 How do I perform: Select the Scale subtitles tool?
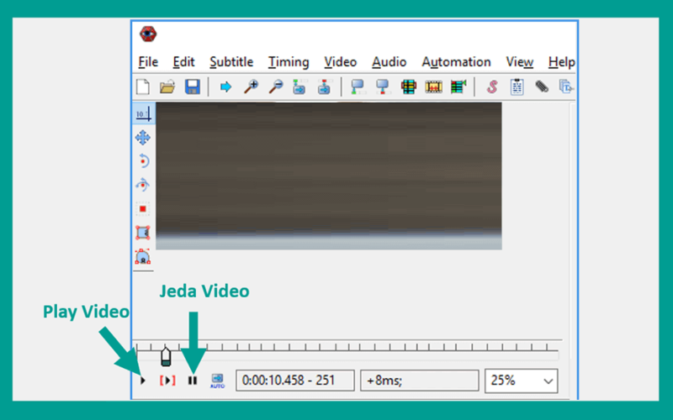(x=142, y=209)
